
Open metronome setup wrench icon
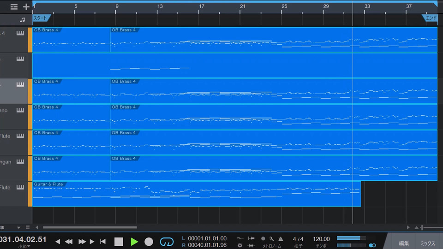point(271,238)
